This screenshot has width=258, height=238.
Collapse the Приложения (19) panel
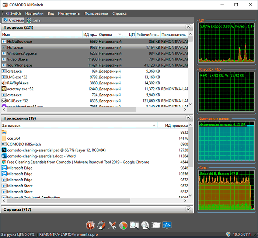[188, 118]
